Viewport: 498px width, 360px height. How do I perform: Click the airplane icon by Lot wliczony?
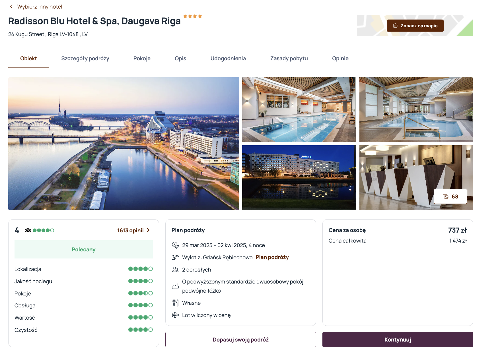click(x=175, y=315)
